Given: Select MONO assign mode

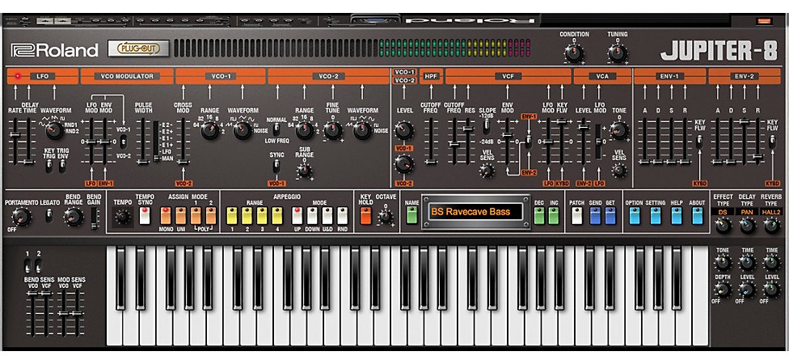Looking at the screenshot, I should 166,215.
